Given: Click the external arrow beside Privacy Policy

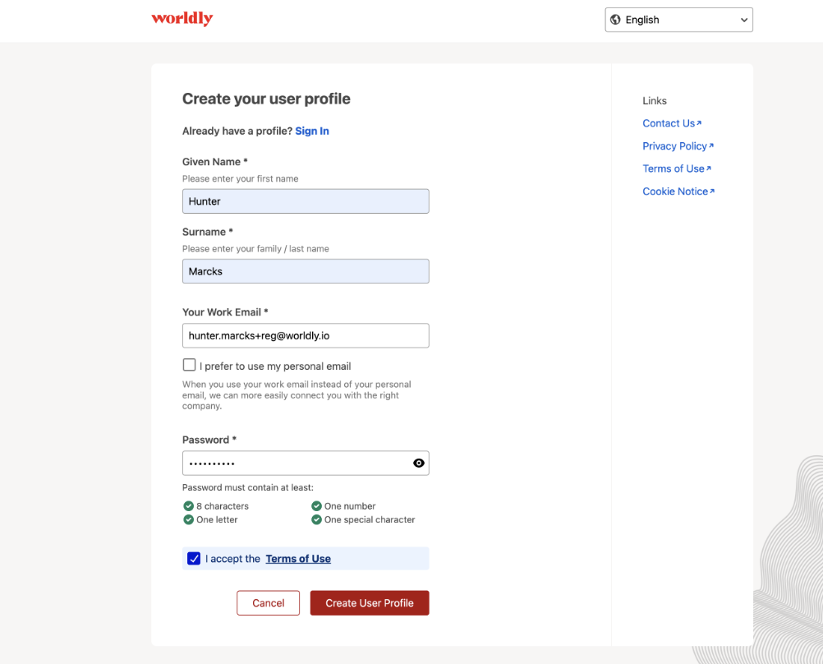Looking at the screenshot, I should (711, 145).
